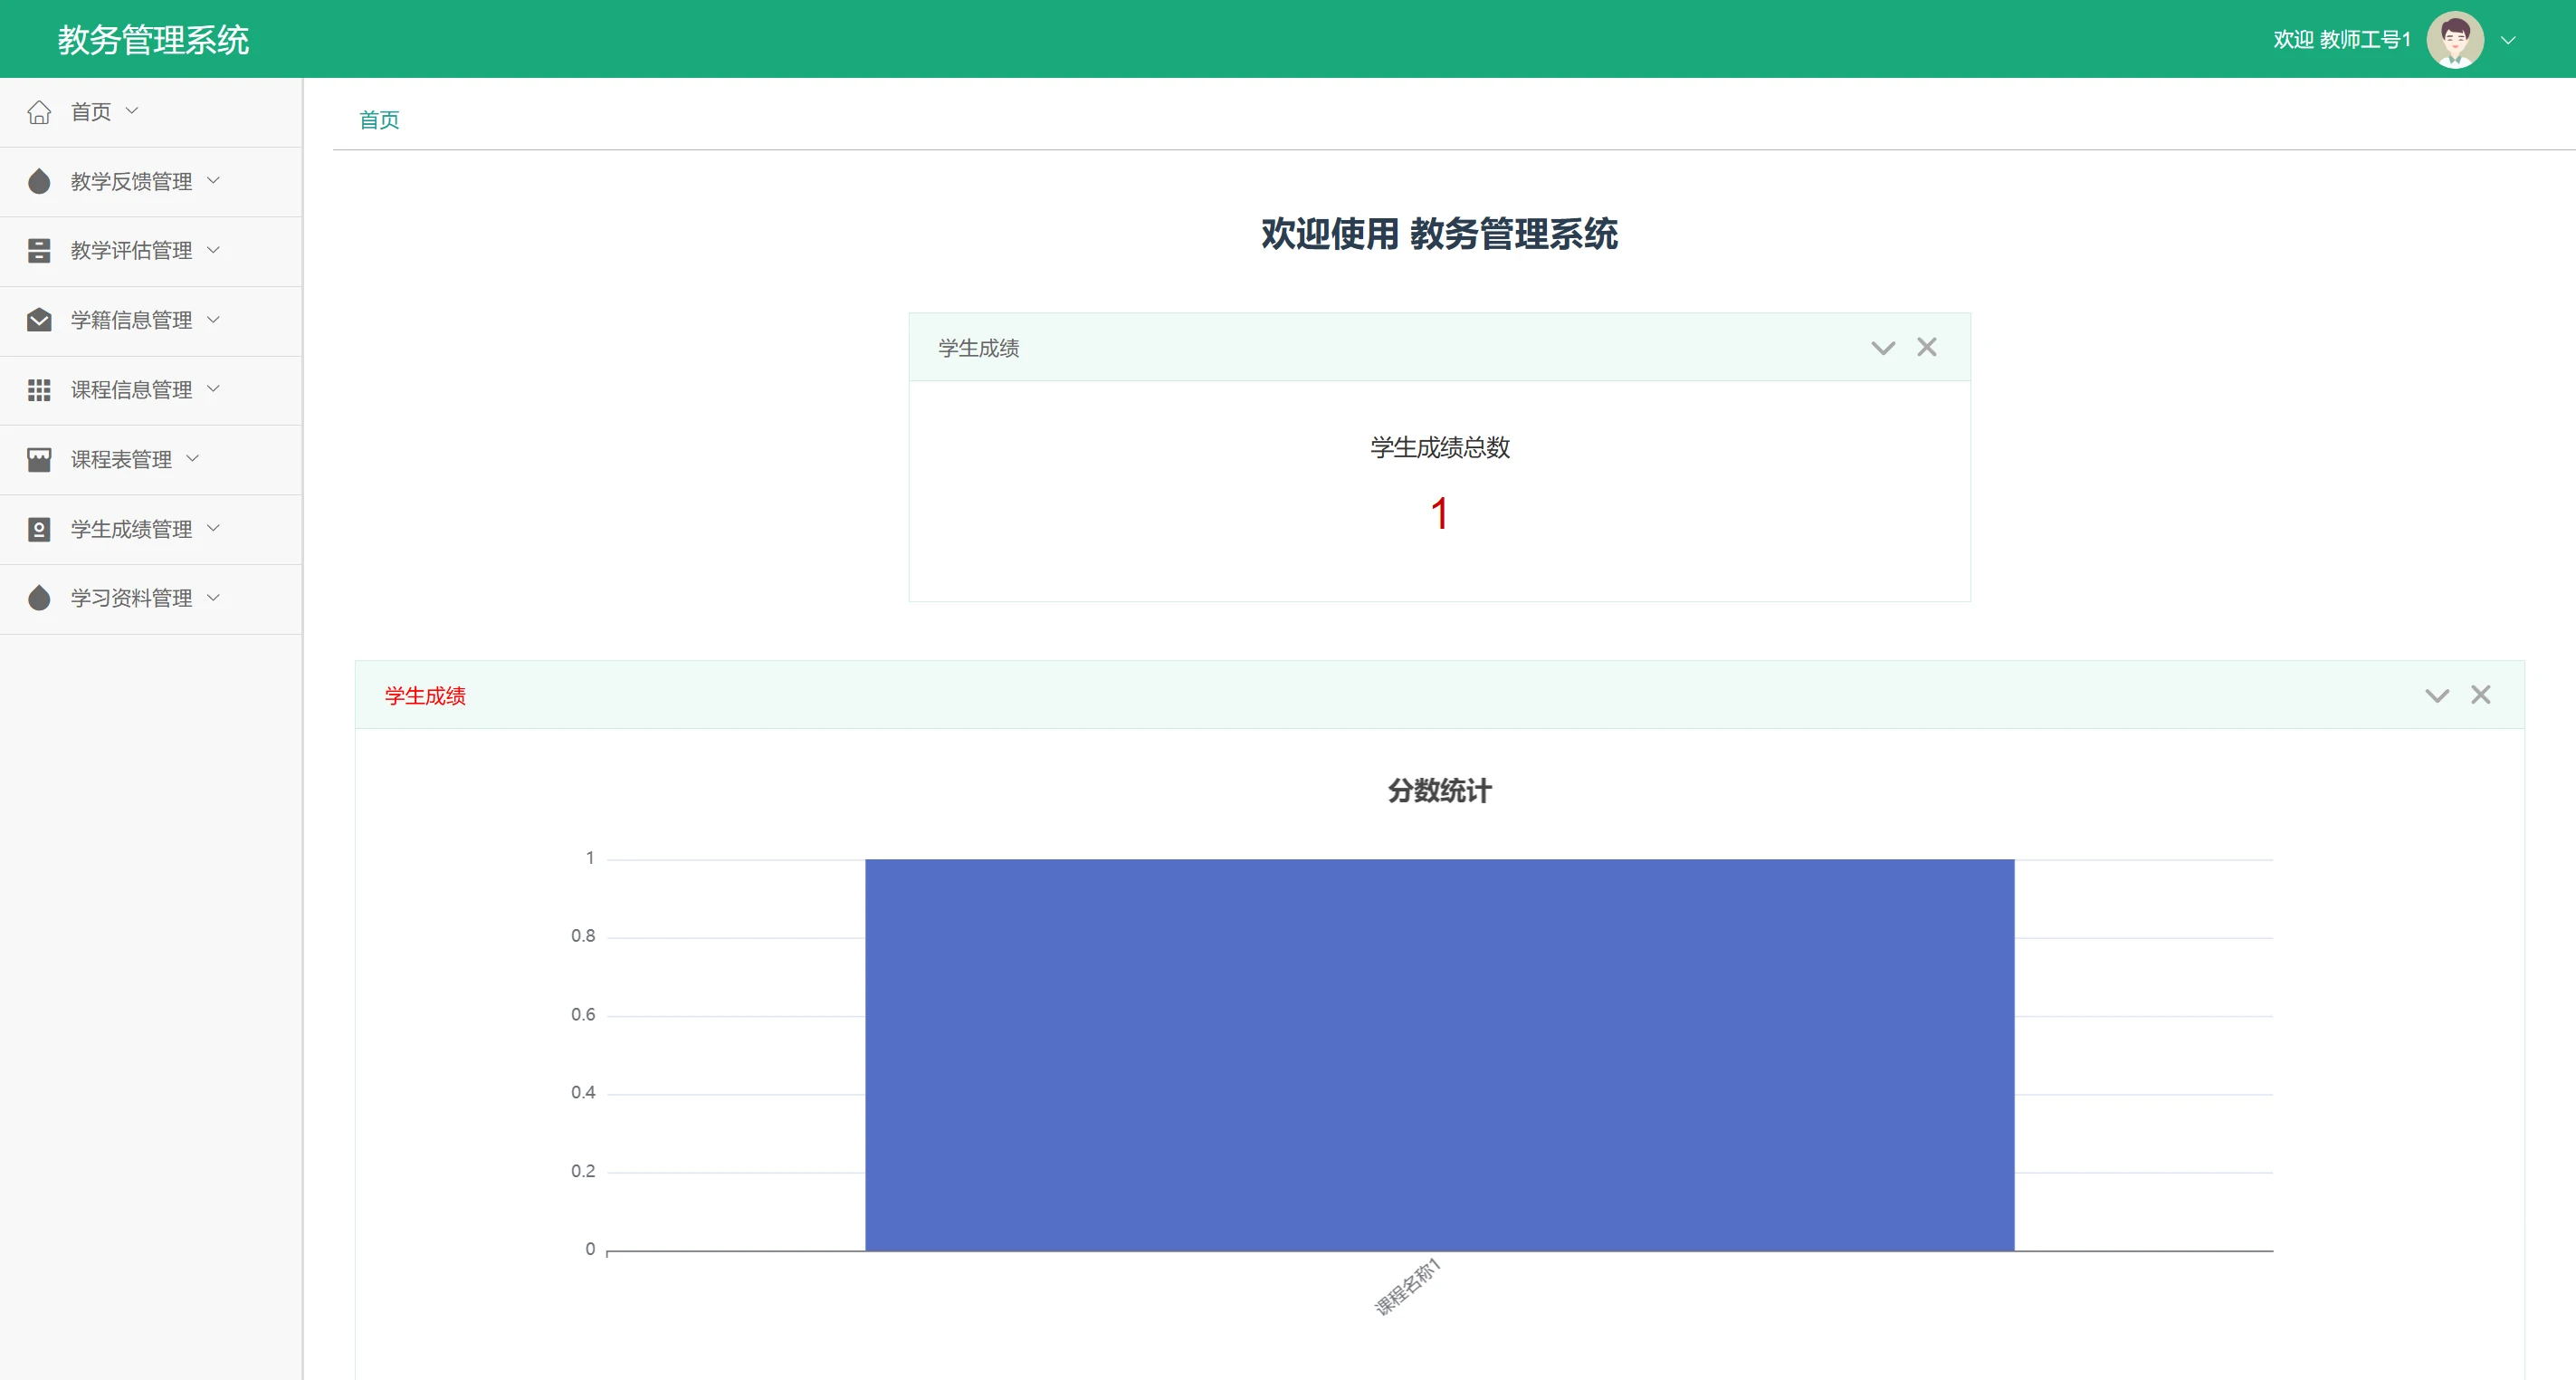Collapse the 学生成绩 chart panel
2576x1380 pixels.
pyautogui.click(x=2437, y=695)
